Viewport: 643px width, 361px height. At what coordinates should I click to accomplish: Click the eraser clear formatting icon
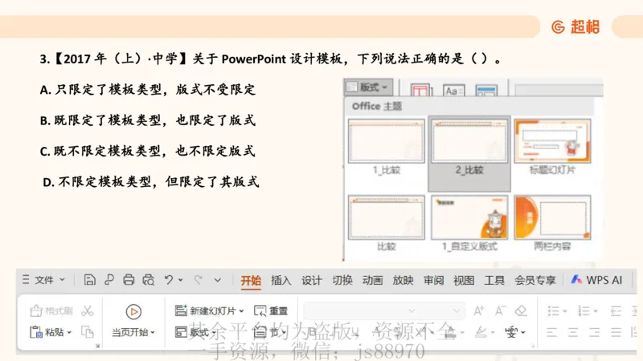click(521, 311)
